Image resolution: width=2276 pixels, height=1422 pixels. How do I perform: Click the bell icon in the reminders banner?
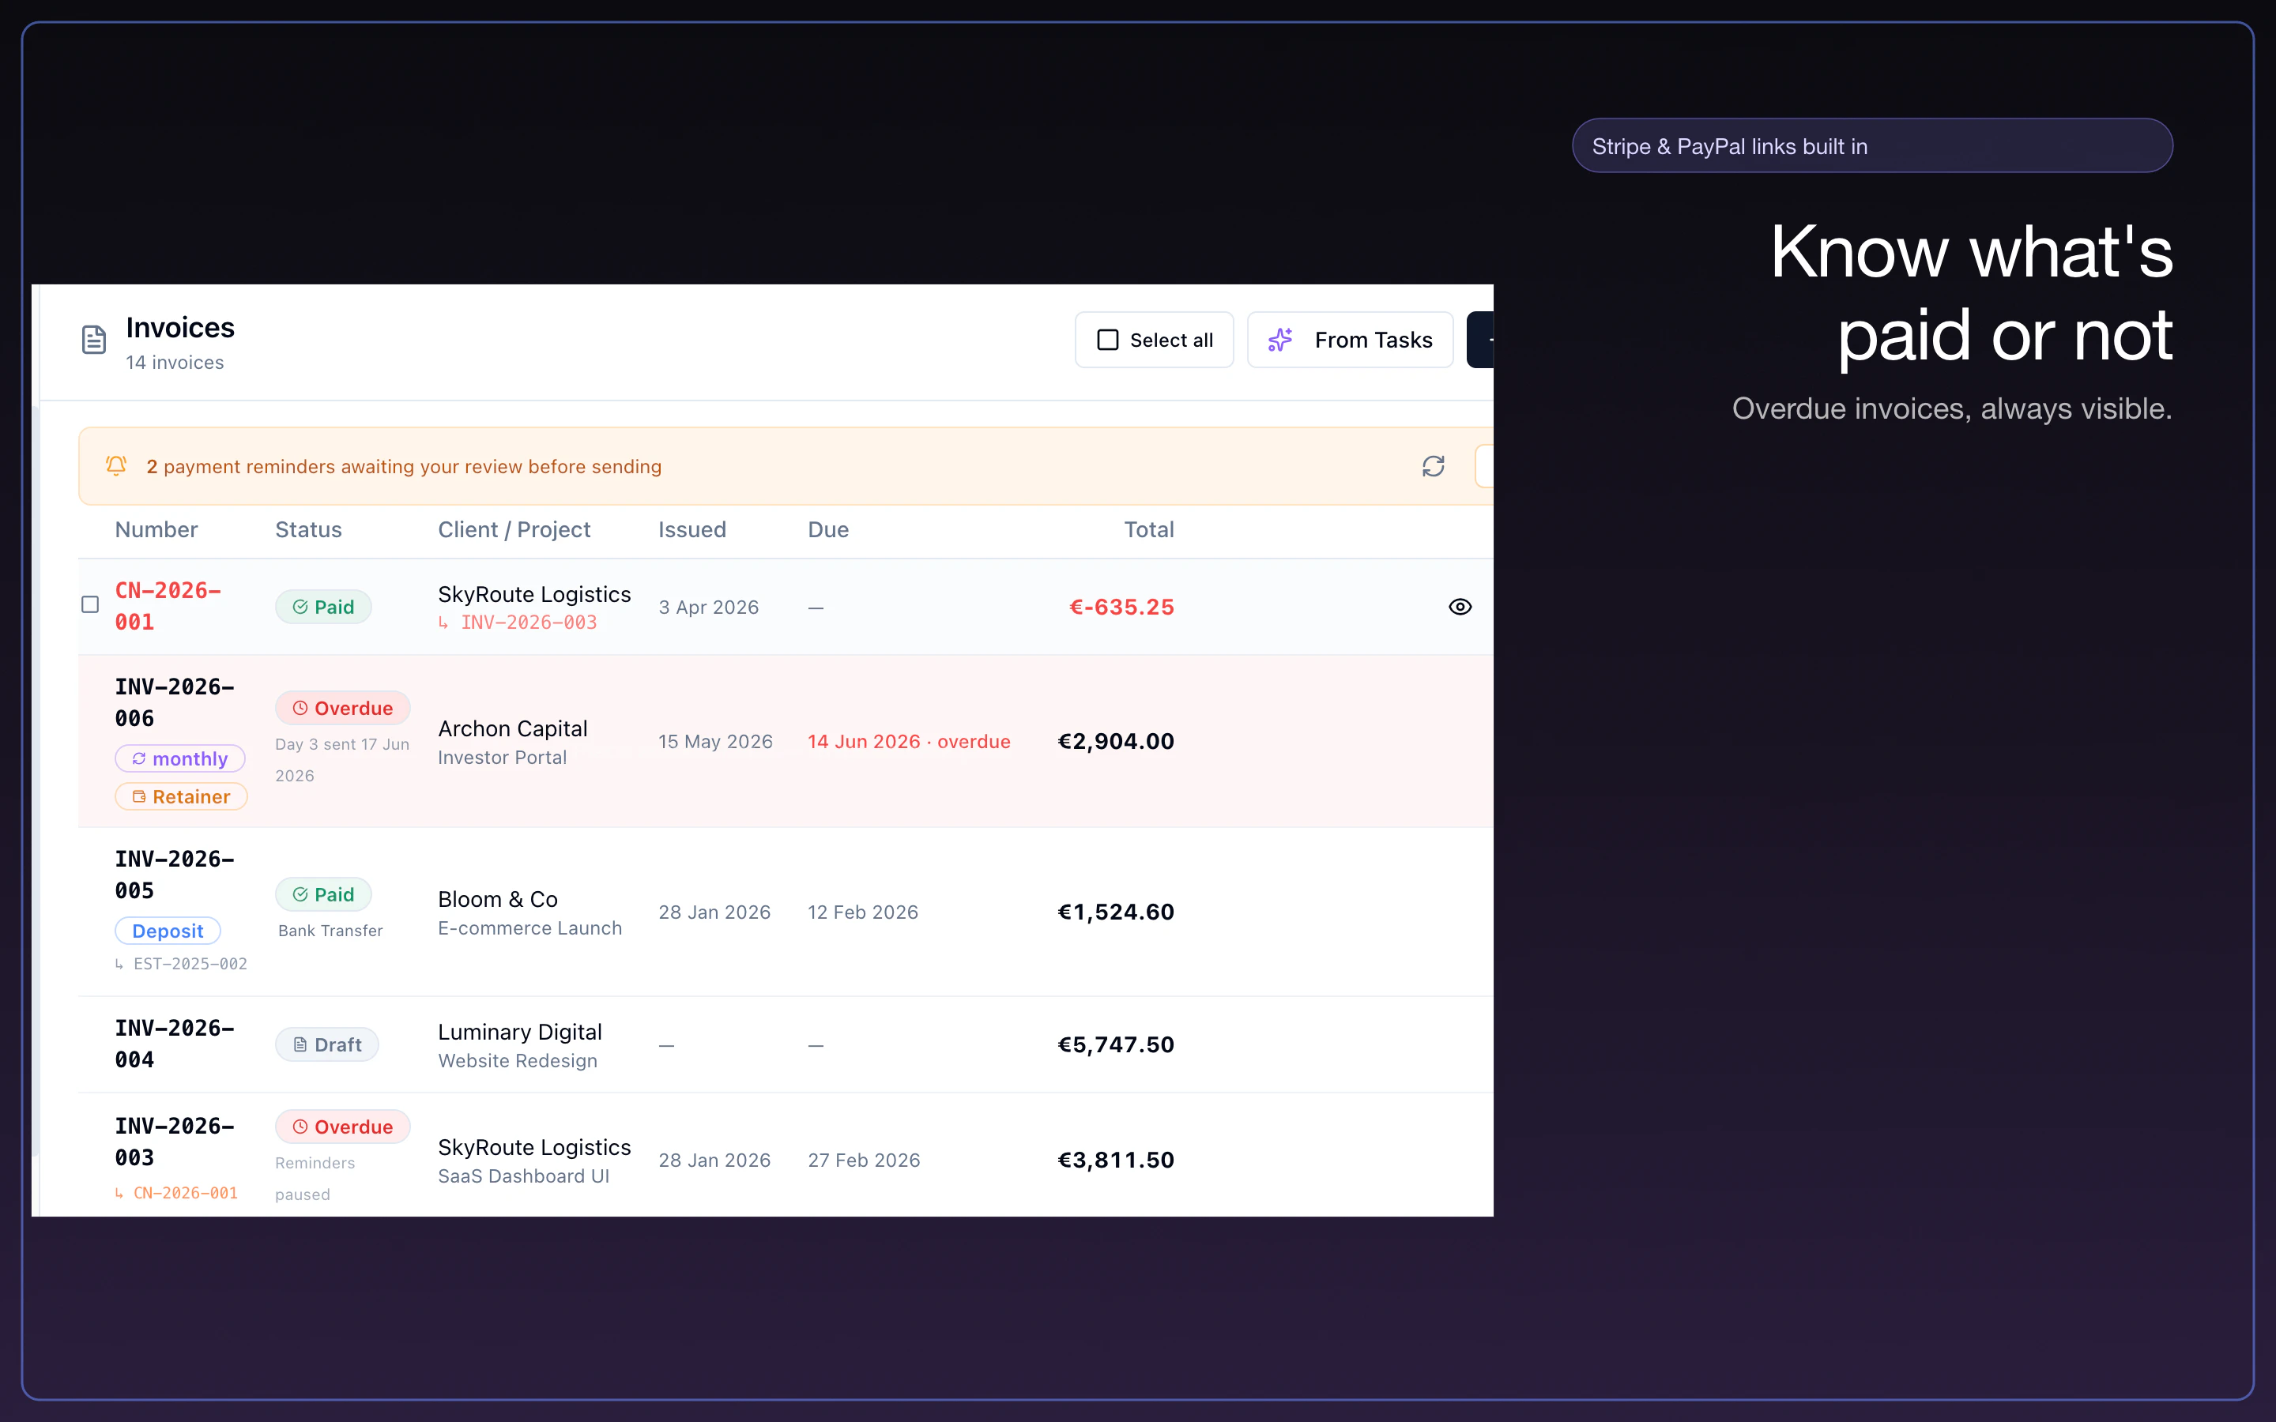(115, 466)
